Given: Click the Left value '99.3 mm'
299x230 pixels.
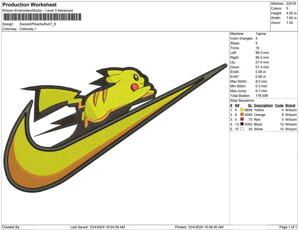Looking at the screenshot, I should point(262,53).
